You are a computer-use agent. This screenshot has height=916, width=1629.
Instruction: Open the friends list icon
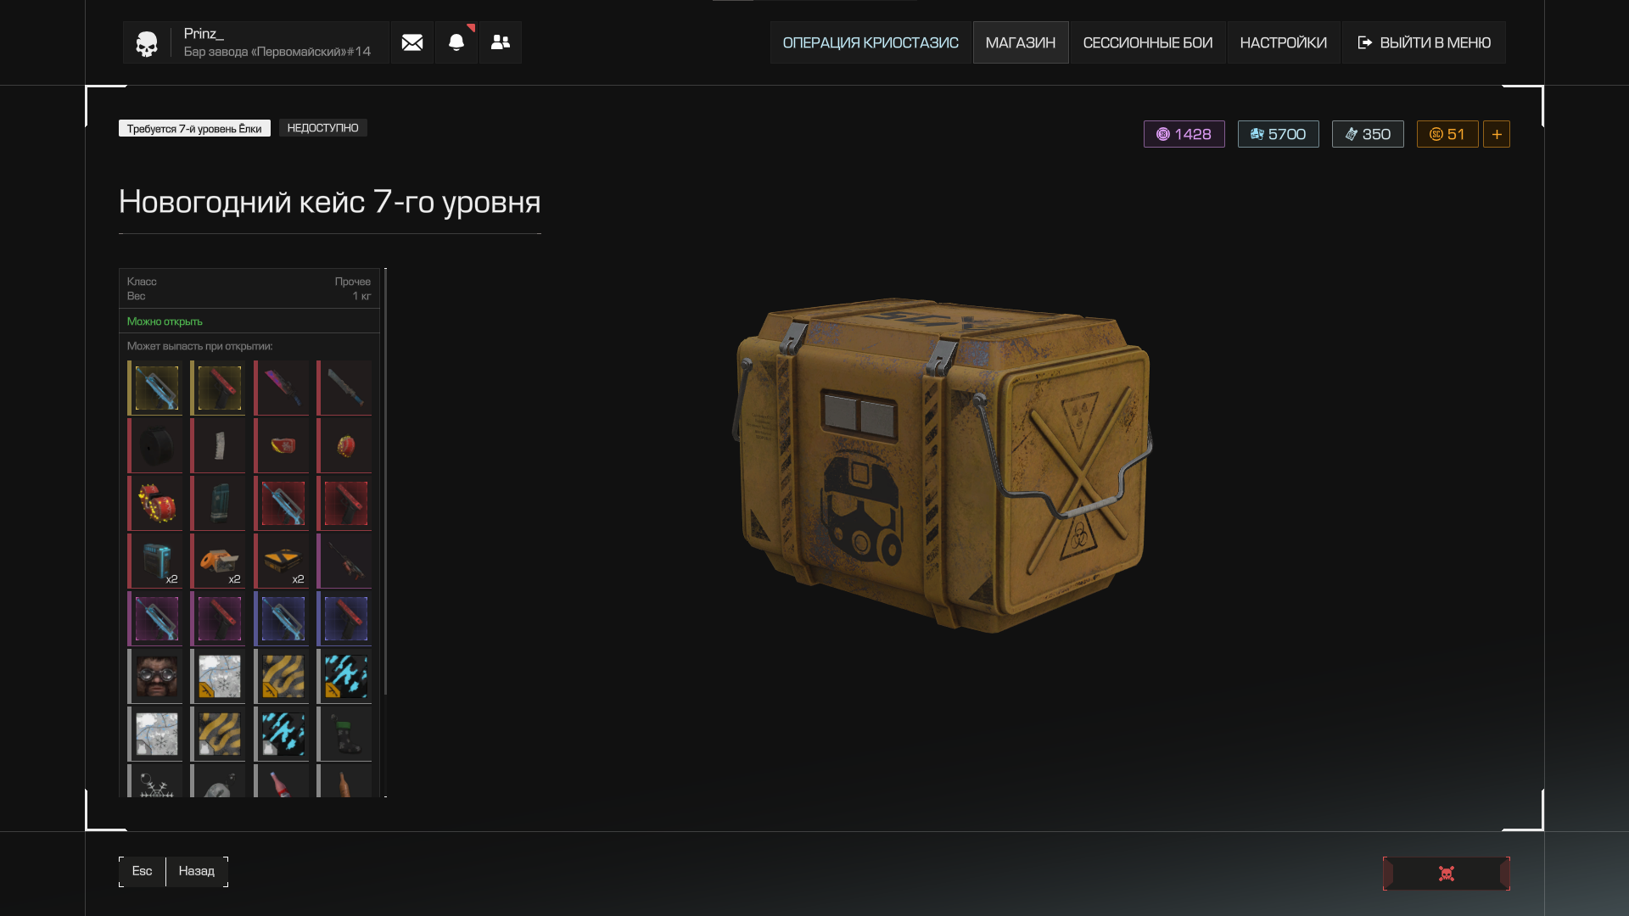coord(501,42)
